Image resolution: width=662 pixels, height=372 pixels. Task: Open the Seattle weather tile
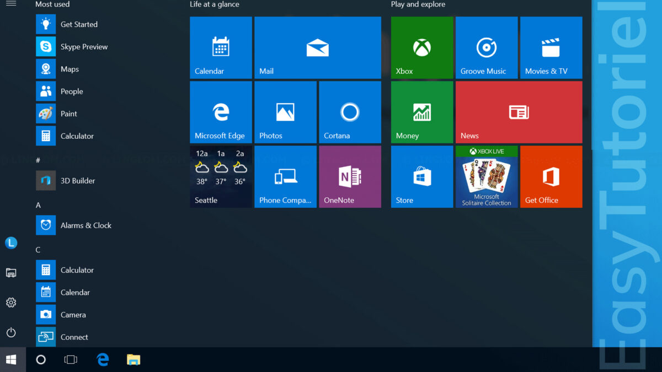pyautogui.click(x=221, y=177)
